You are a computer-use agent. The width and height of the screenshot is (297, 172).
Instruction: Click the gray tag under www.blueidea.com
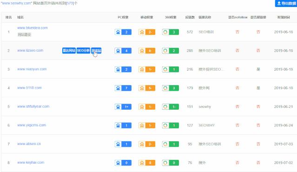24,35
